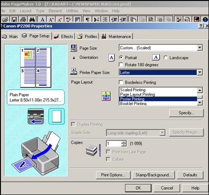Select Page Layout Printing list item

(x=158, y=95)
